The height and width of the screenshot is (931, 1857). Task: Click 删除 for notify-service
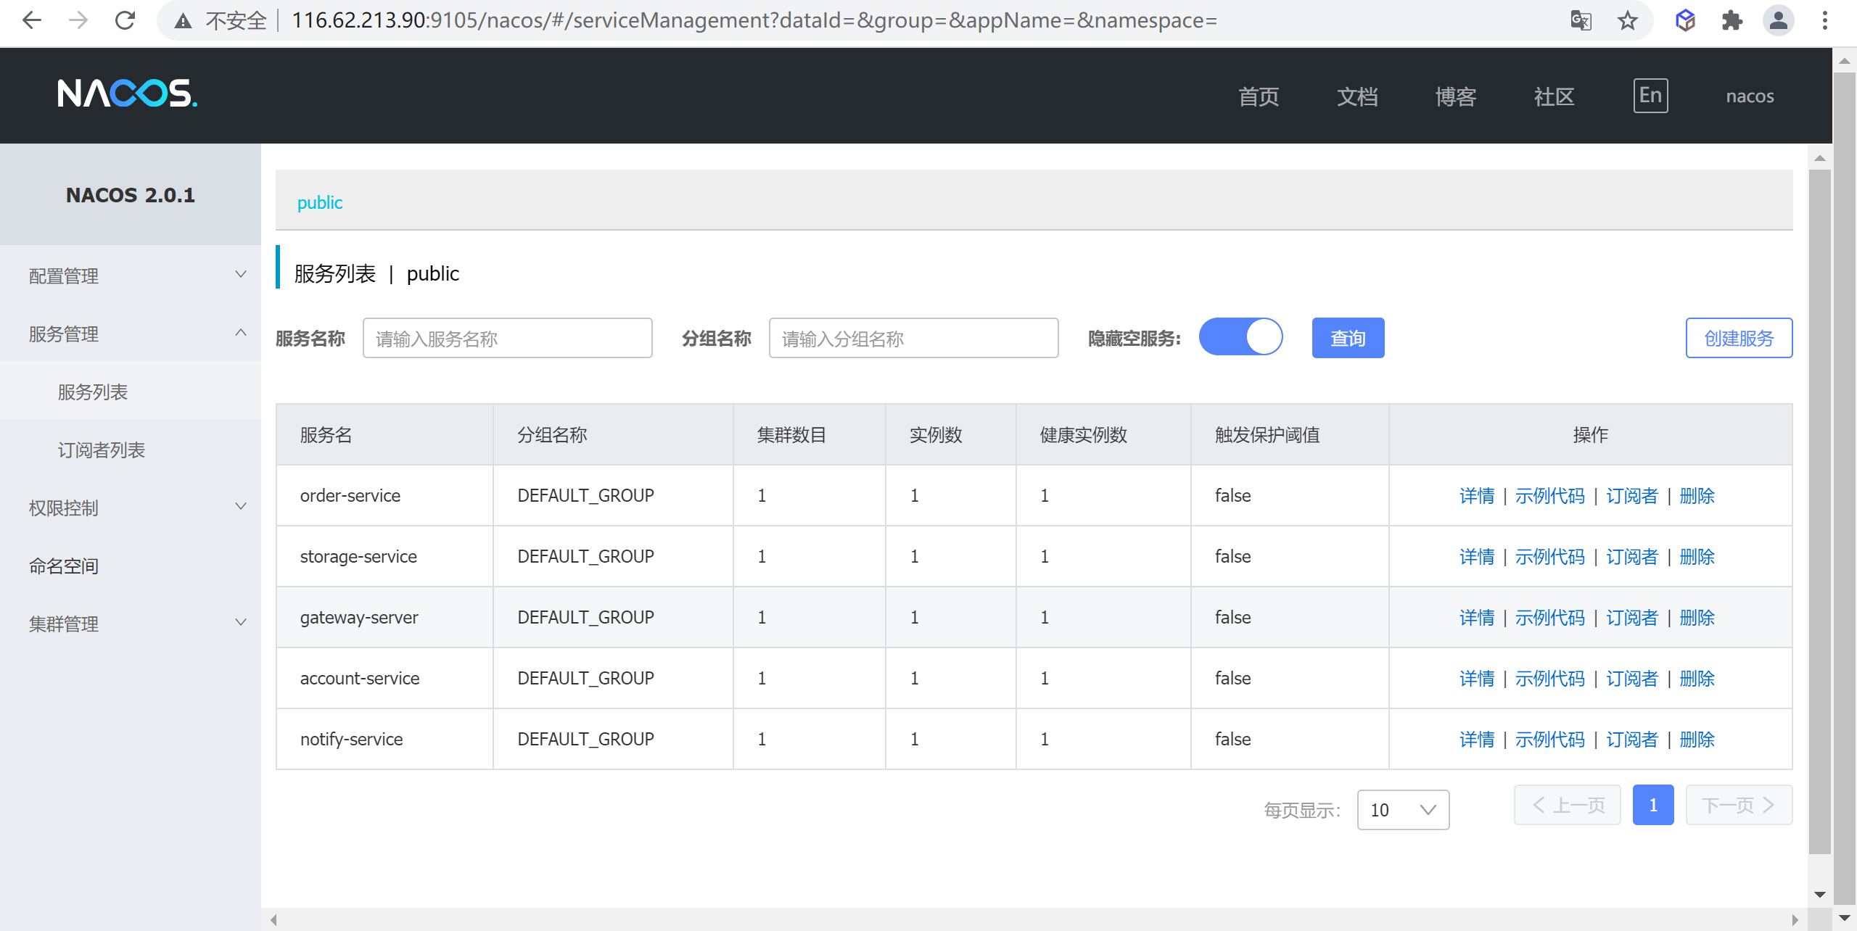point(1697,740)
